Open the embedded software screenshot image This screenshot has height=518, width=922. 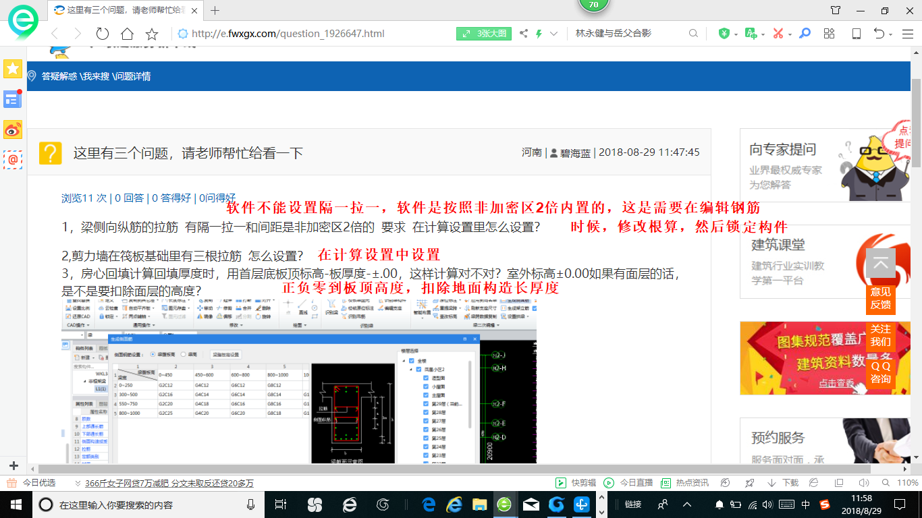click(299, 382)
